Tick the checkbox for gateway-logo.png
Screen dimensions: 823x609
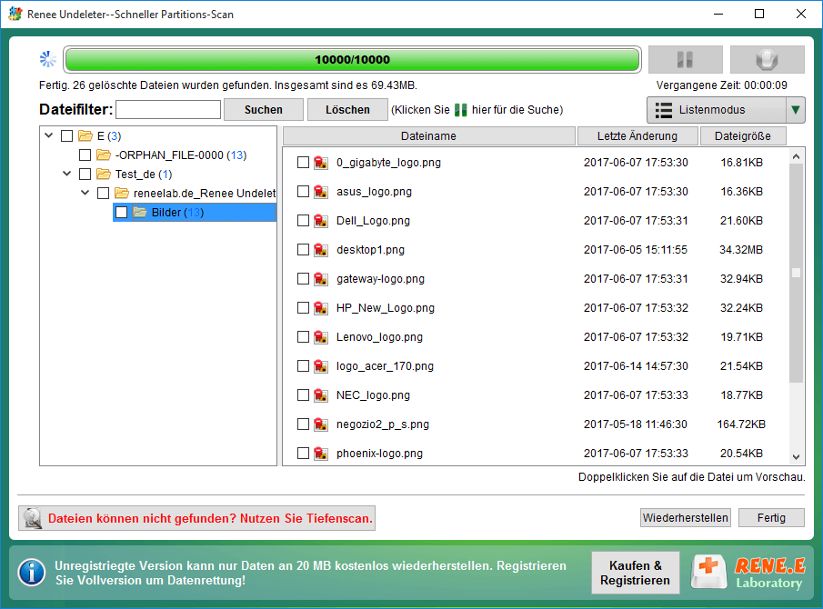pos(303,279)
